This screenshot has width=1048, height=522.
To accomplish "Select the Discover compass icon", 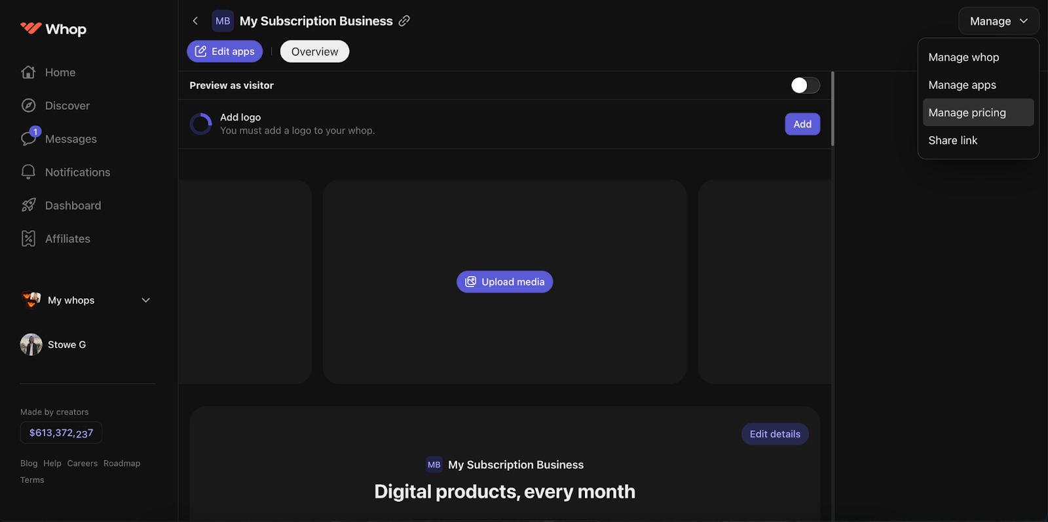I will (x=28, y=105).
